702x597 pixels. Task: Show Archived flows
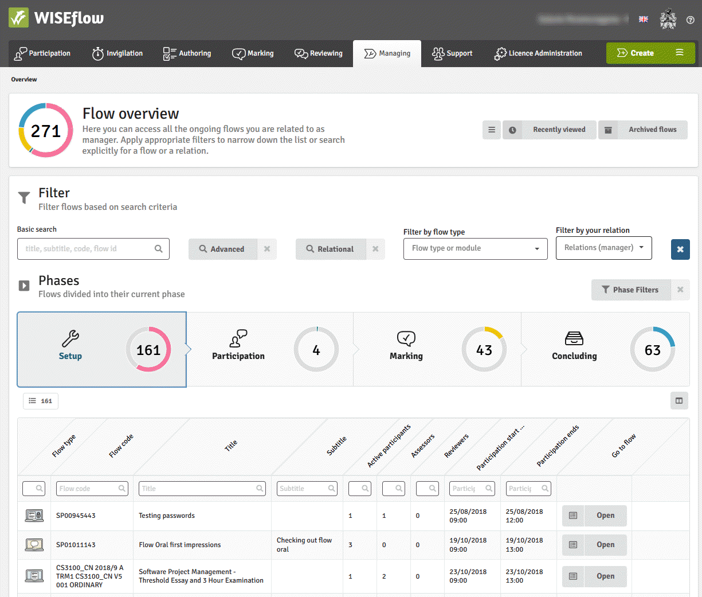pos(642,130)
